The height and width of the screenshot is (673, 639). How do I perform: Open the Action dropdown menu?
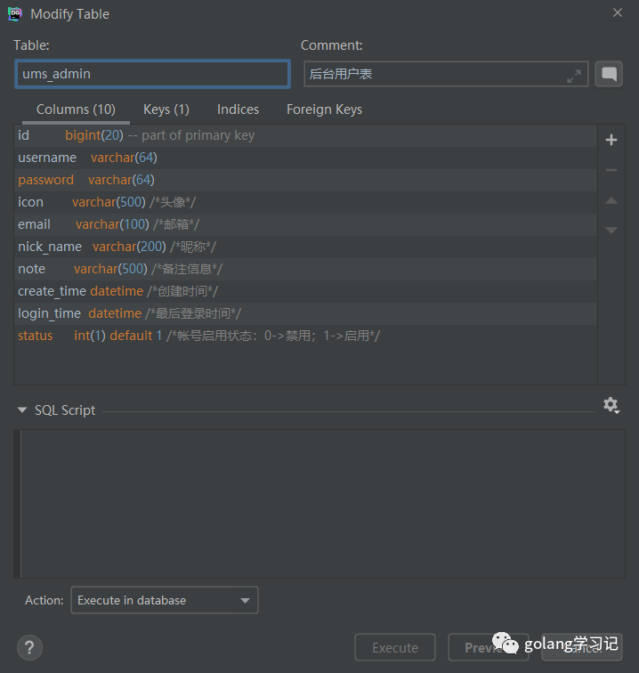(x=165, y=600)
